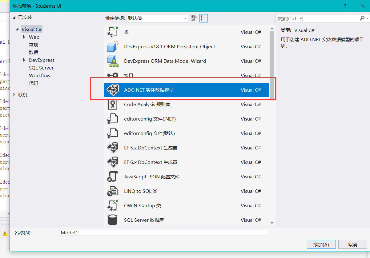Click the 名称 input field with Model1
This screenshot has width=370, height=258.
[x=163, y=233]
